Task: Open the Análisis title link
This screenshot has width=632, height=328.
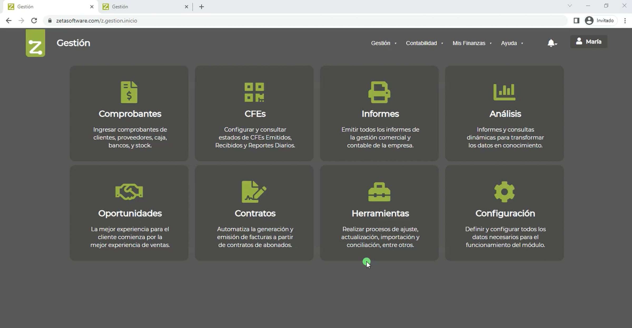Action: [505, 114]
